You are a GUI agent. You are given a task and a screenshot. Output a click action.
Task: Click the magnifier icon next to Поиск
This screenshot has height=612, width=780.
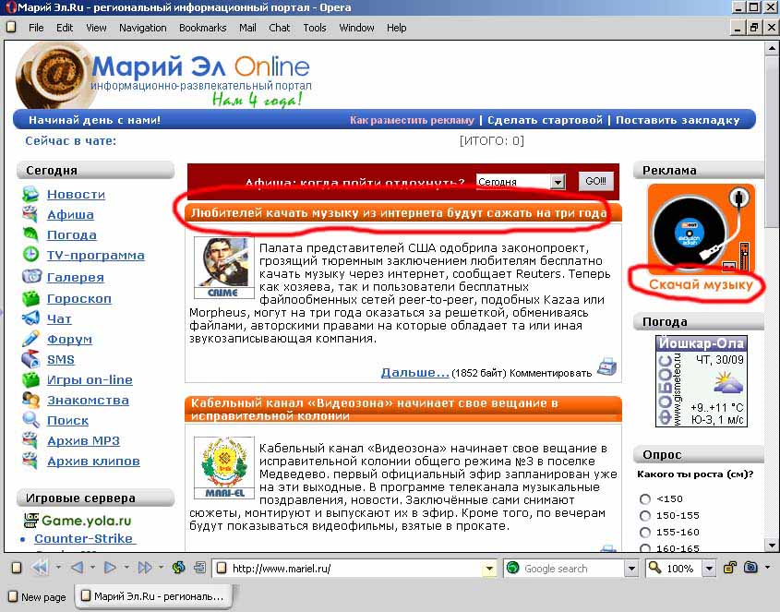31,420
